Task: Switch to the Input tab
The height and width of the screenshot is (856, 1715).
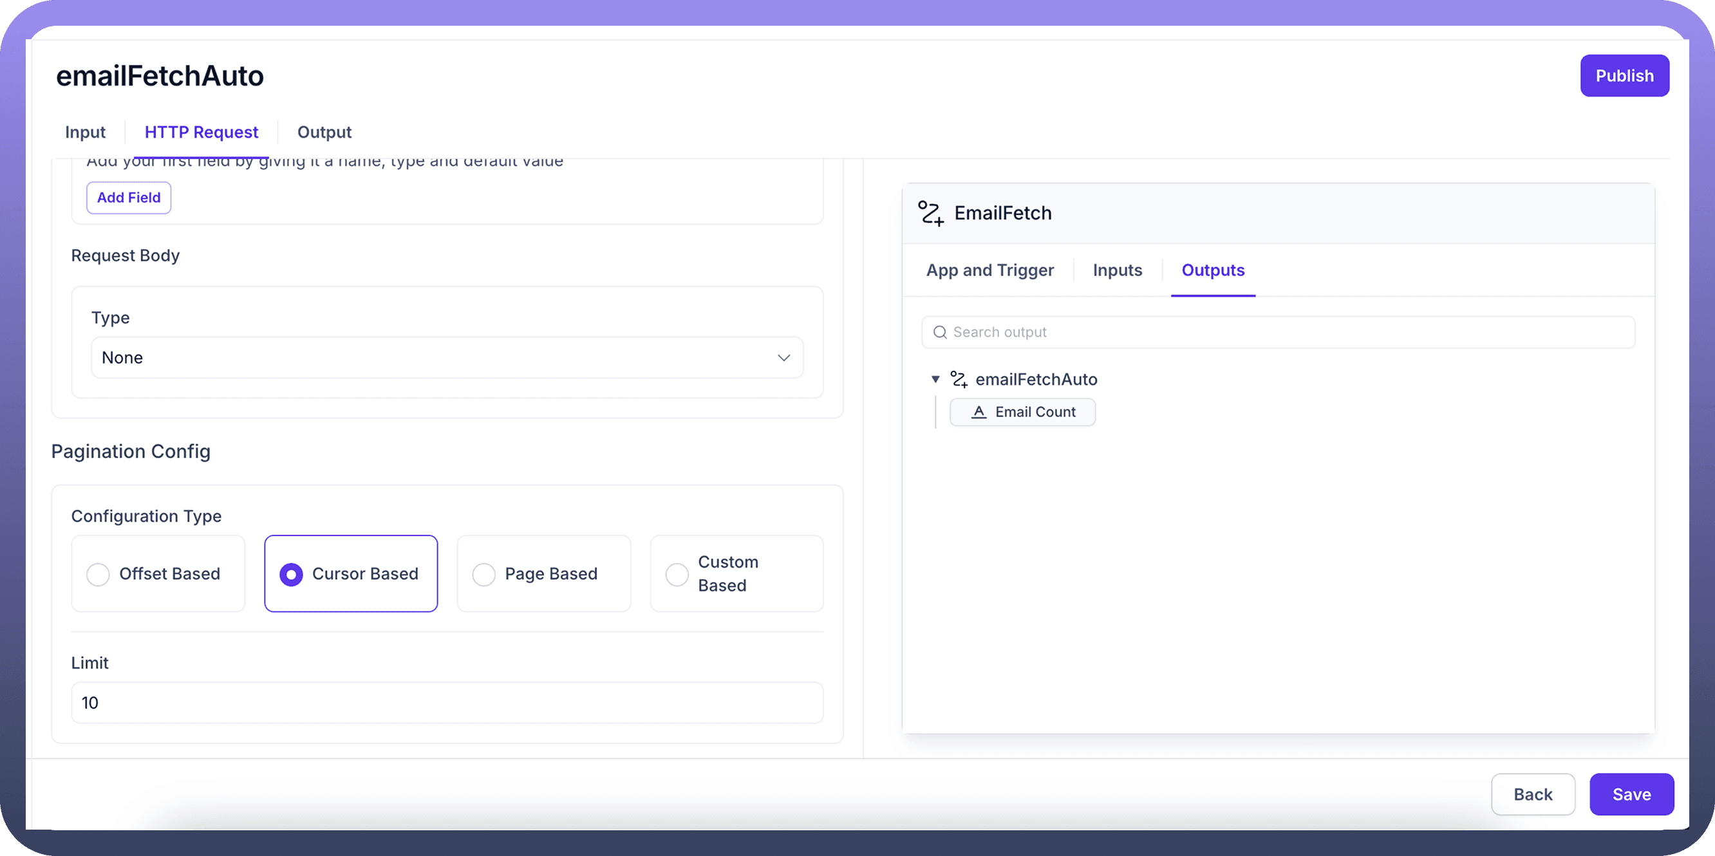Action: 85,132
